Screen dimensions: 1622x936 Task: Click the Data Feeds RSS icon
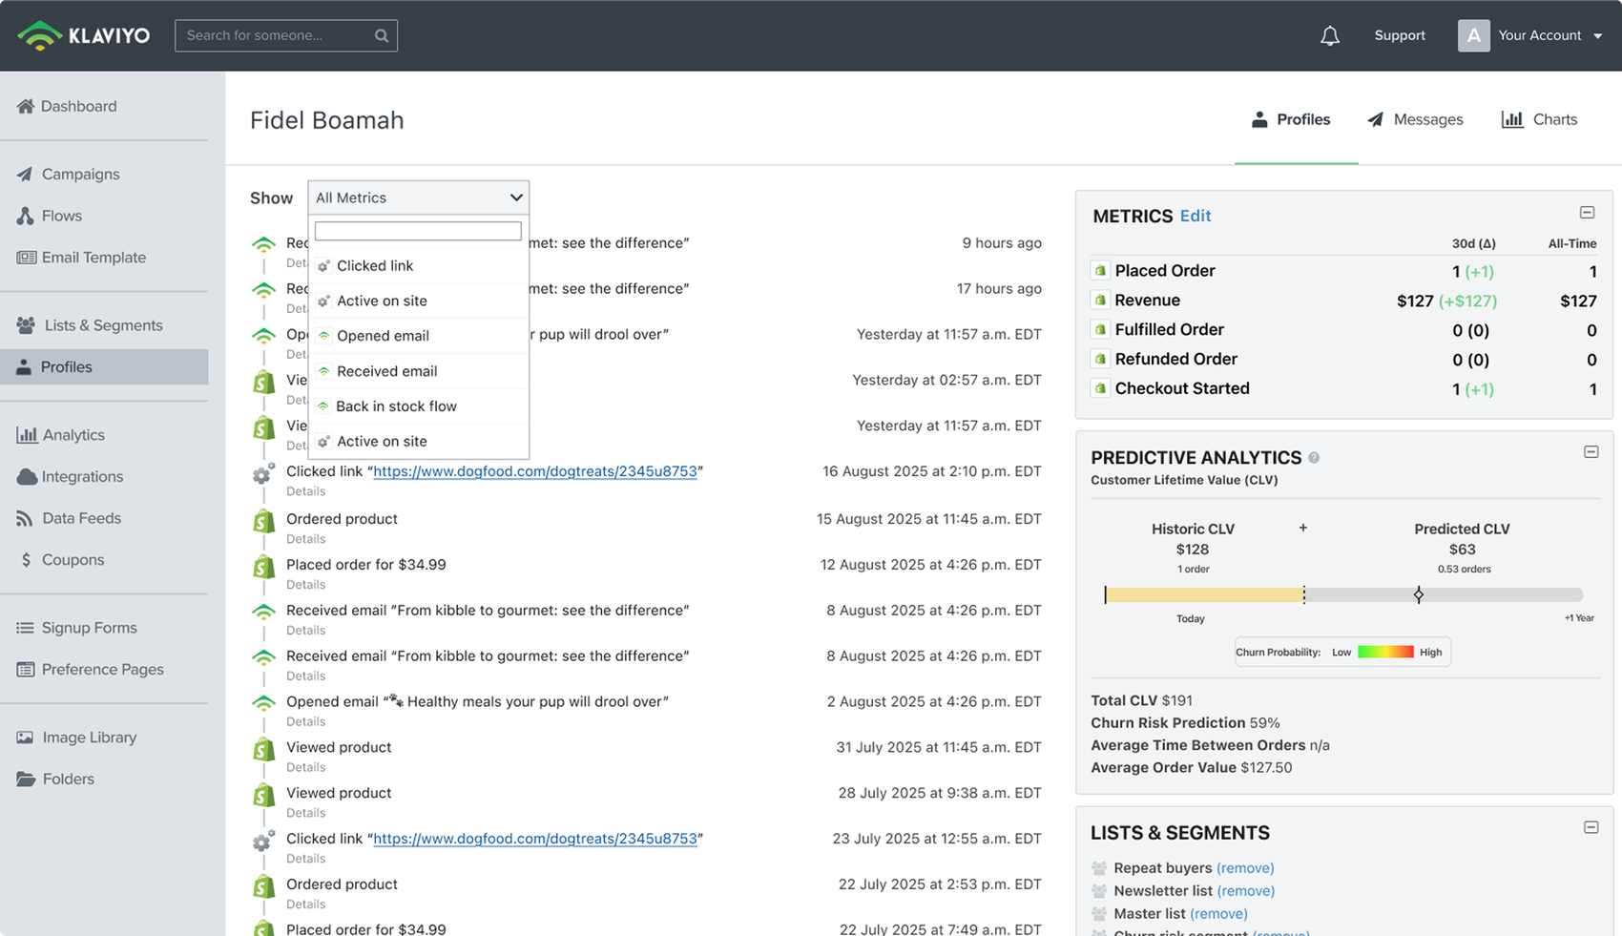click(x=25, y=518)
